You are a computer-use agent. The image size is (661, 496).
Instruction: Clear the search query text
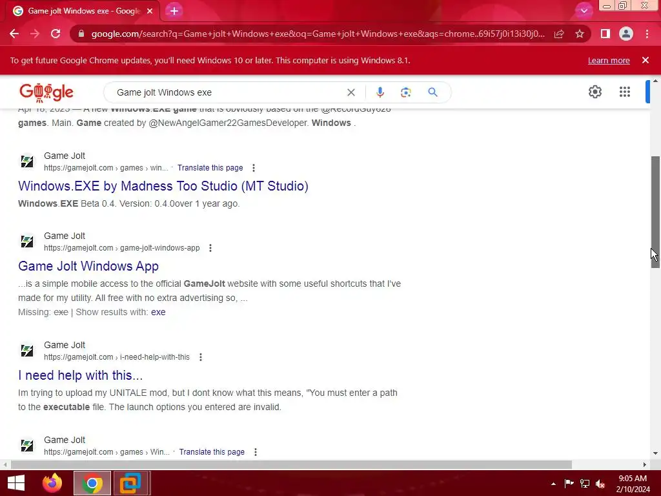pyautogui.click(x=351, y=92)
